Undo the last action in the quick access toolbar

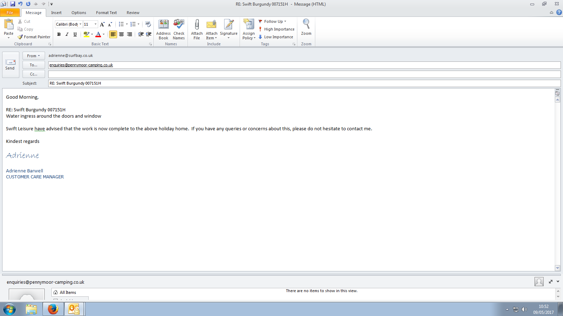20,4
